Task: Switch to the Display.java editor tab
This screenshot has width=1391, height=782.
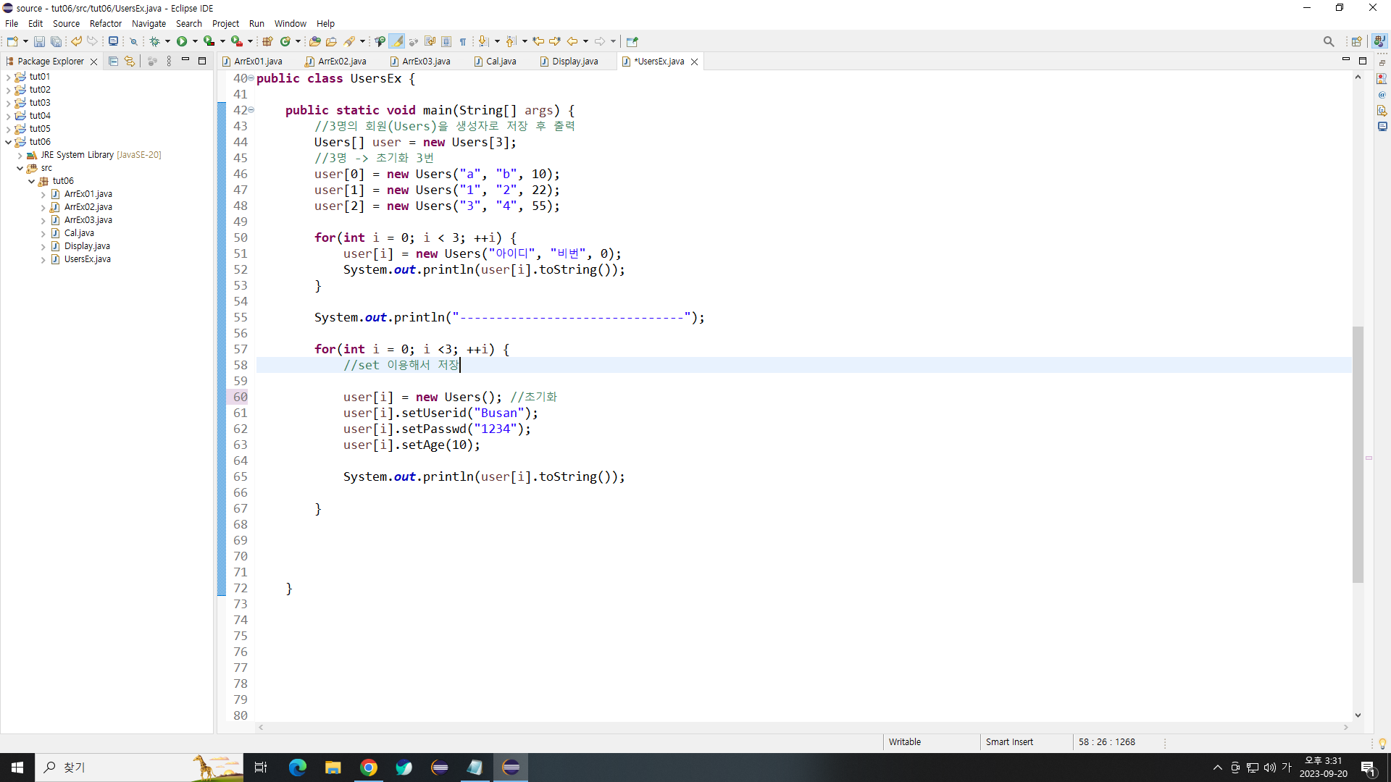Action: tap(575, 62)
